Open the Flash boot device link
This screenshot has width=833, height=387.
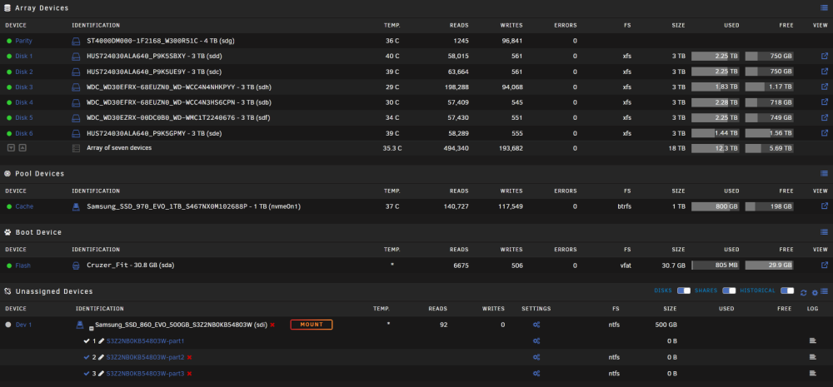tap(22, 265)
